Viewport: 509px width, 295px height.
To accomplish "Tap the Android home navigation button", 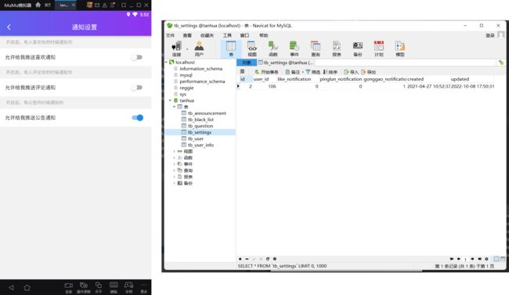I will click(27, 287).
